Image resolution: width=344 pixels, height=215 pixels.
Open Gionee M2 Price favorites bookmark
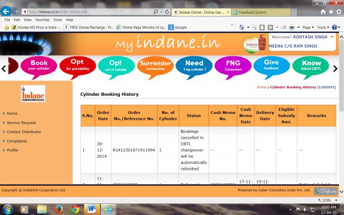point(36,28)
